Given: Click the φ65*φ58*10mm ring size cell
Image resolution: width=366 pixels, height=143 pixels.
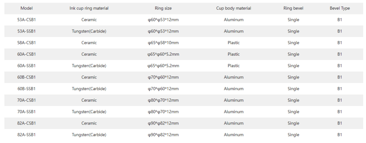Looking at the screenshot, I should click(x=163, y=43).
